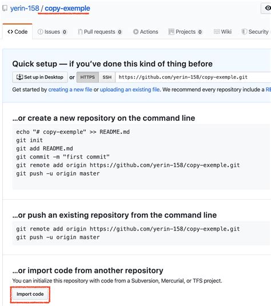Click the repository book icon beside yerin-158
This screenshot has width=271, height=306.
[x=5, y=8]
